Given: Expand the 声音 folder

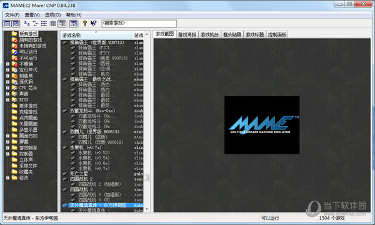Looking at the screenshot, I should click(x=7, y=94).
